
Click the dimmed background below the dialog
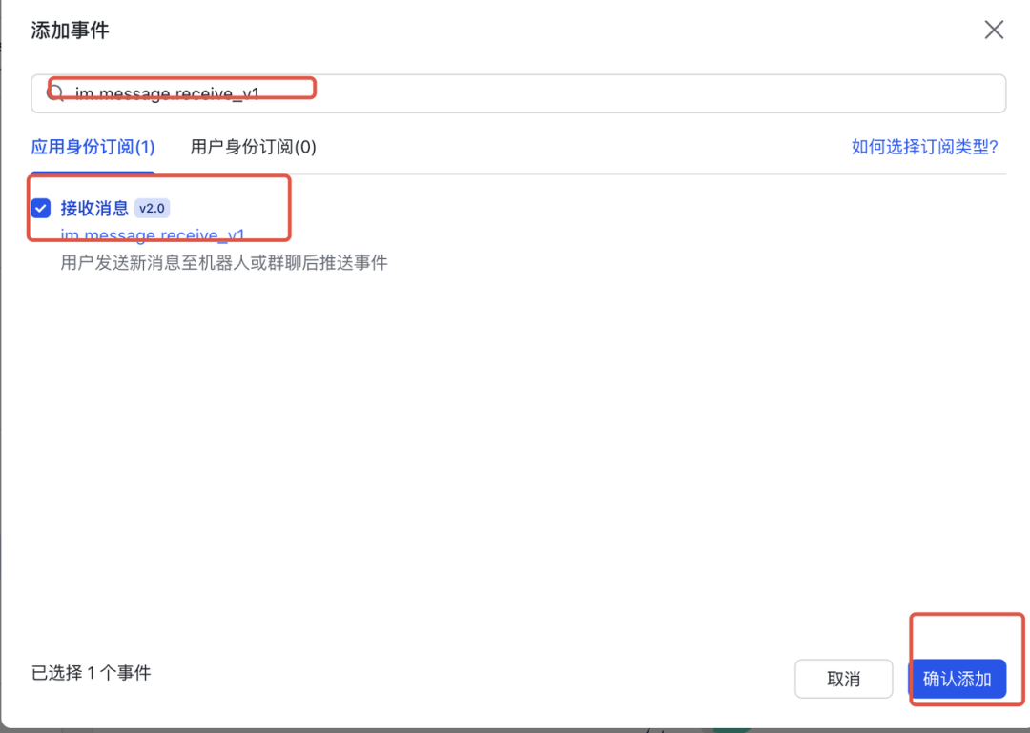[x=381, y=730]
